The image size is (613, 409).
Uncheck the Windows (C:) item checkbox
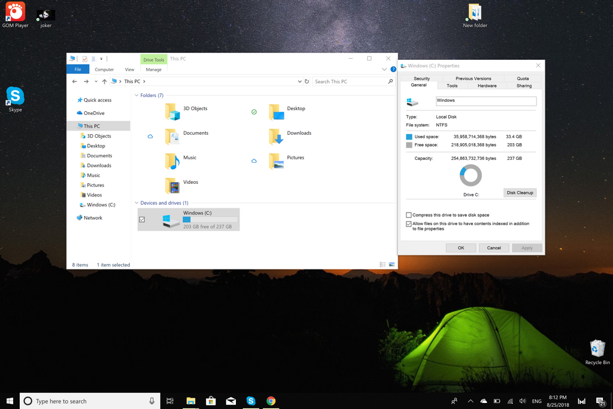point(142,220)
